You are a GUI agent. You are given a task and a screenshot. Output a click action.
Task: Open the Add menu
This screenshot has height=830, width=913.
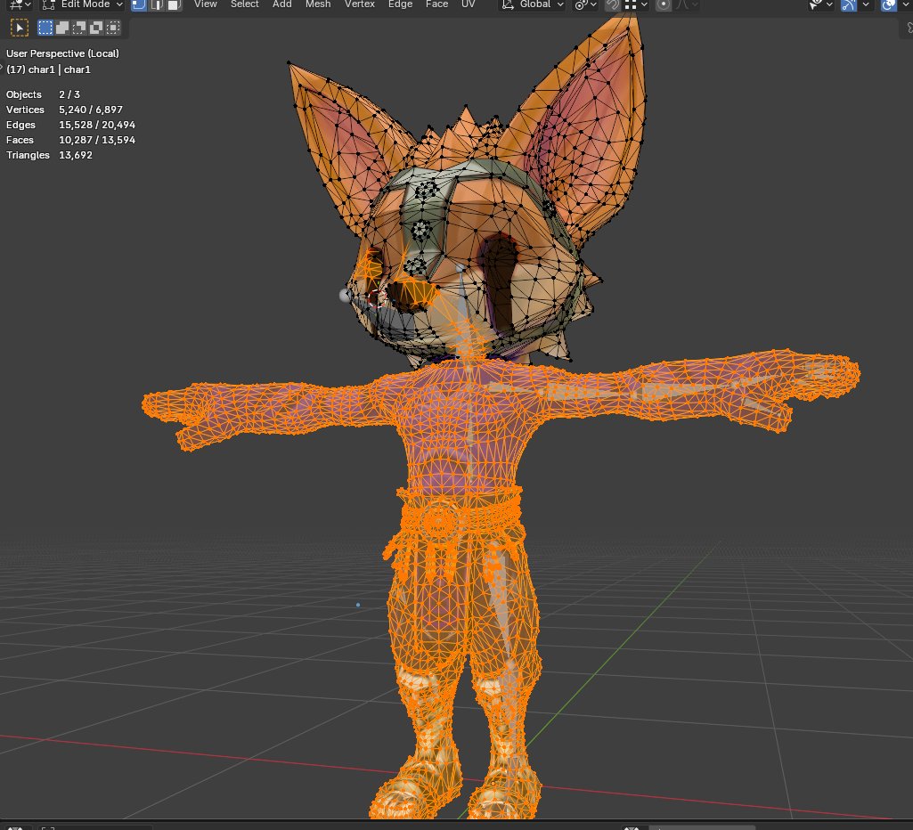click(282, 4)
